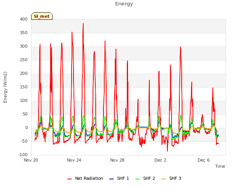The image size is (249, 186).
Task: Click the 0 y-axis tick label
Action: [x=26, y=128]
